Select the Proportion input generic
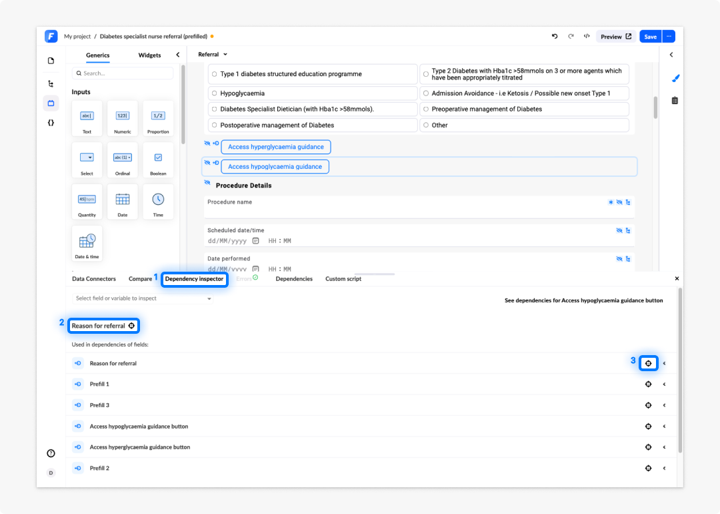 pos(158,119)
